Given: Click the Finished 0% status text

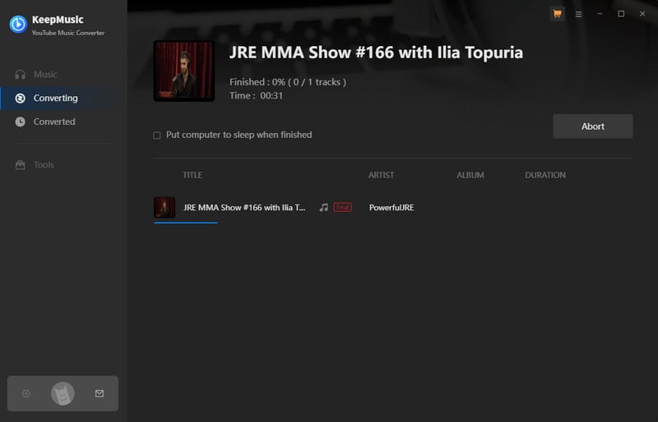Looking at the screenshot, I should coord(288,82).
